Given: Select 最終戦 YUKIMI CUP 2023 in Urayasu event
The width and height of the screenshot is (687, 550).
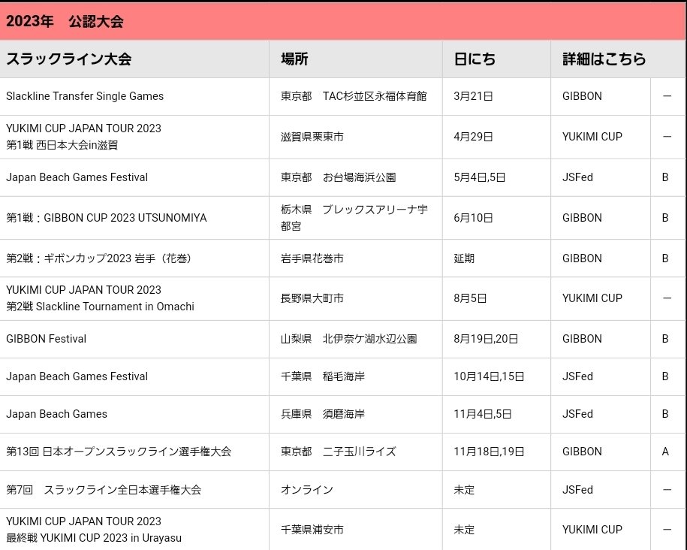Looking at the screenshot, I should click(x=94, y=538).
